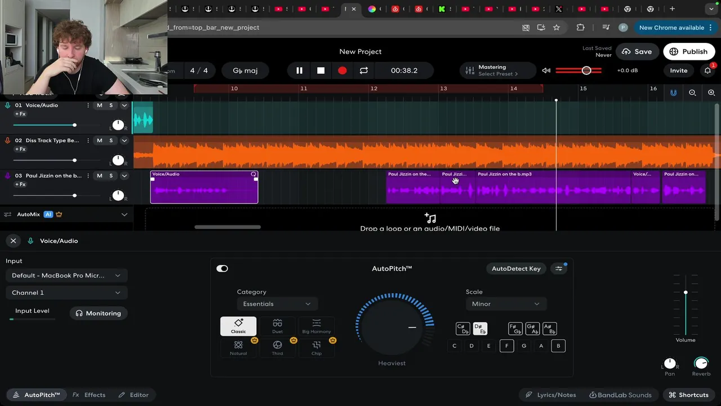Start recording with the red Record button
Image resolution: width=721 pixels, height=406 pixels.
pyautogui.click(x=342, y=70)
